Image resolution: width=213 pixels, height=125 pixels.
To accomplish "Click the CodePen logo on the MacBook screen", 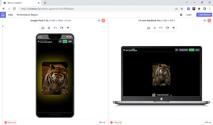I will 124,50.
